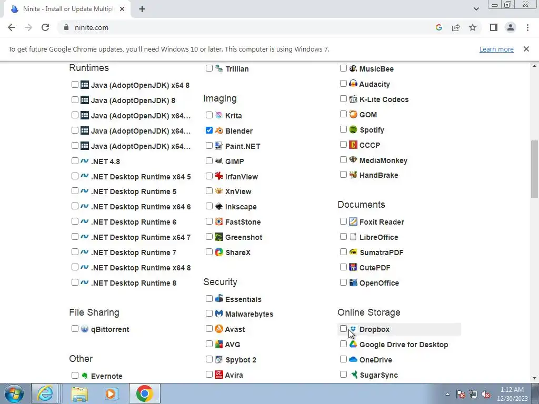Click the Greenshot icon
Viewport: 539px width, 404px height.
tap(218, 237)
